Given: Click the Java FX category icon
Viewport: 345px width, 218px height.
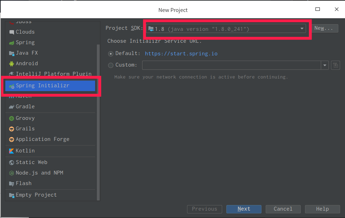Looking at the screenshot, I should pyautogui.click(x=12, y=53).
